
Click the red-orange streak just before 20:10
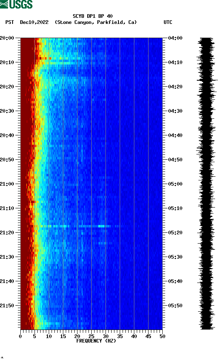click(x=44, y=58)
